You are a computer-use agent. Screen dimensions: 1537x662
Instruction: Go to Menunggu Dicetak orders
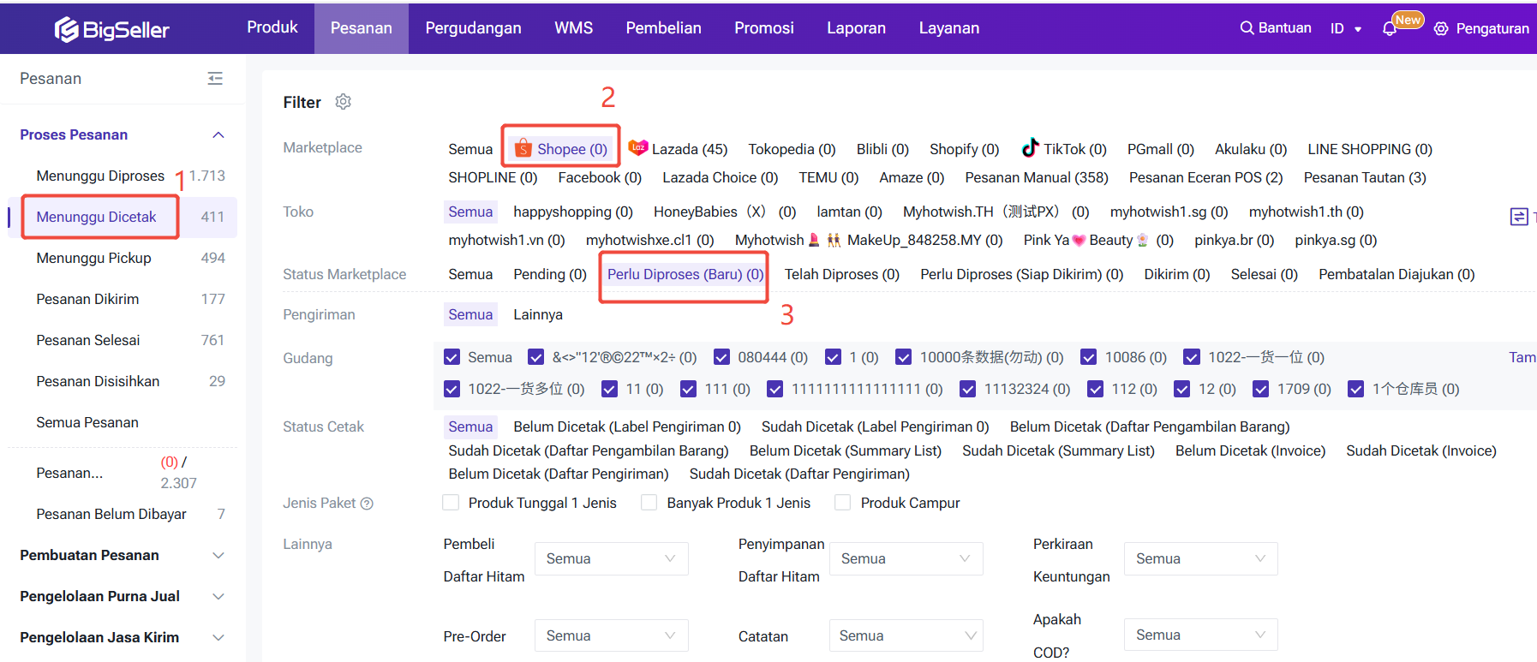tap(97, 217)
